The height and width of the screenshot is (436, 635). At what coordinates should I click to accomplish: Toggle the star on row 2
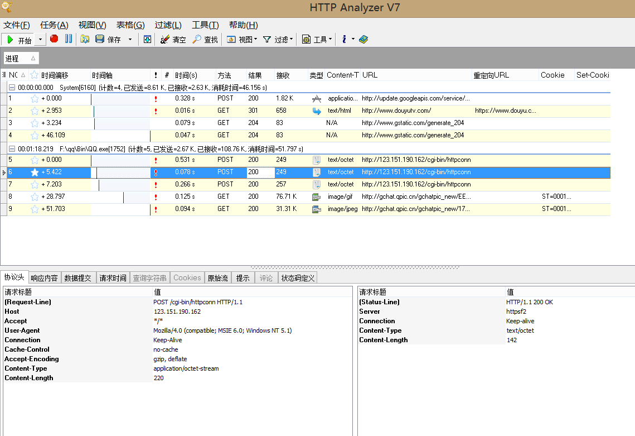[x=35, y=111]
